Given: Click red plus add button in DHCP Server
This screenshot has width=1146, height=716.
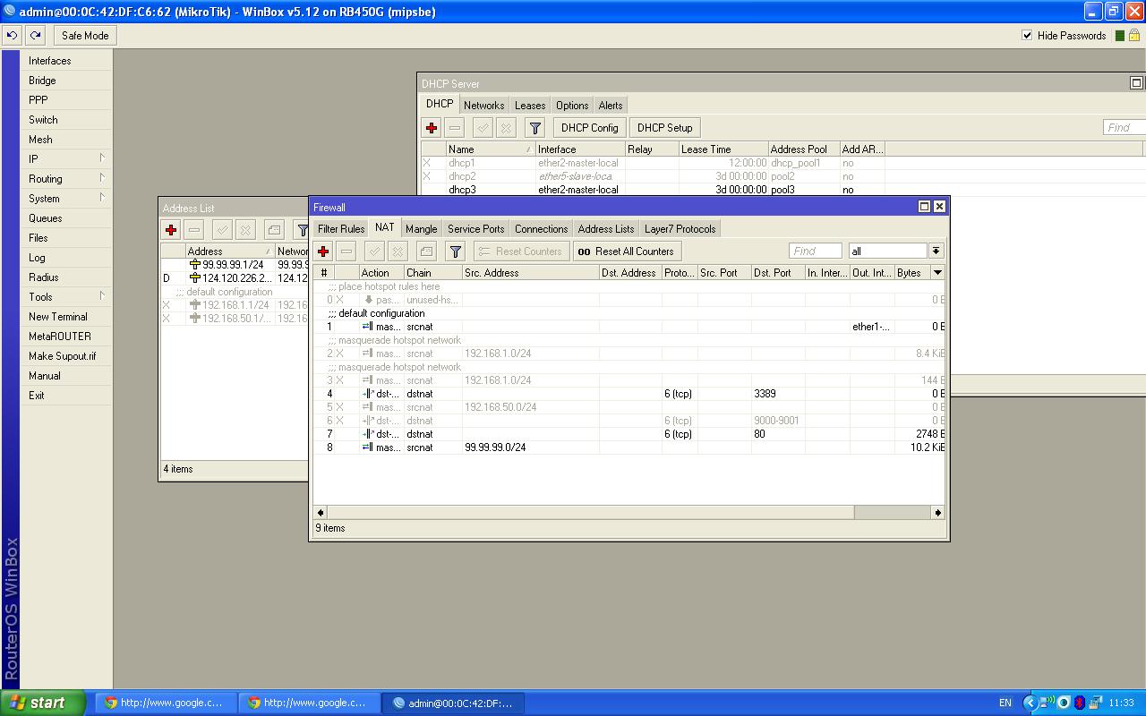Looking at the screenshot, I should click(432, 128).
